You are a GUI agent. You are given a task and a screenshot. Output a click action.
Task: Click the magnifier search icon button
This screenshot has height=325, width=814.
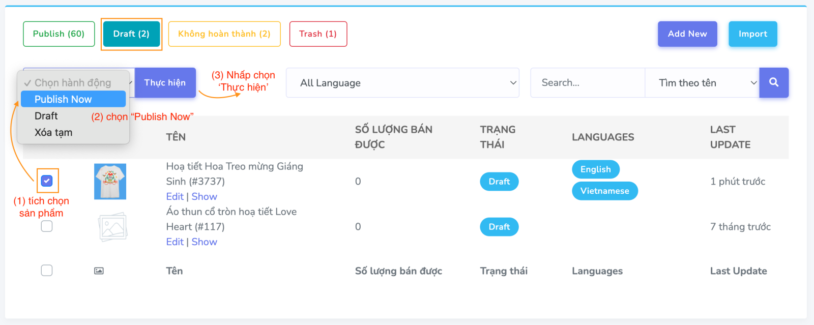click(x=773, y=82)
